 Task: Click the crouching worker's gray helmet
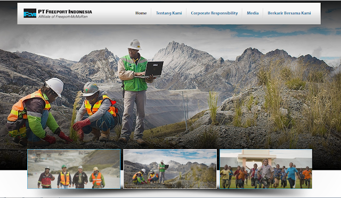coord(90,89)
